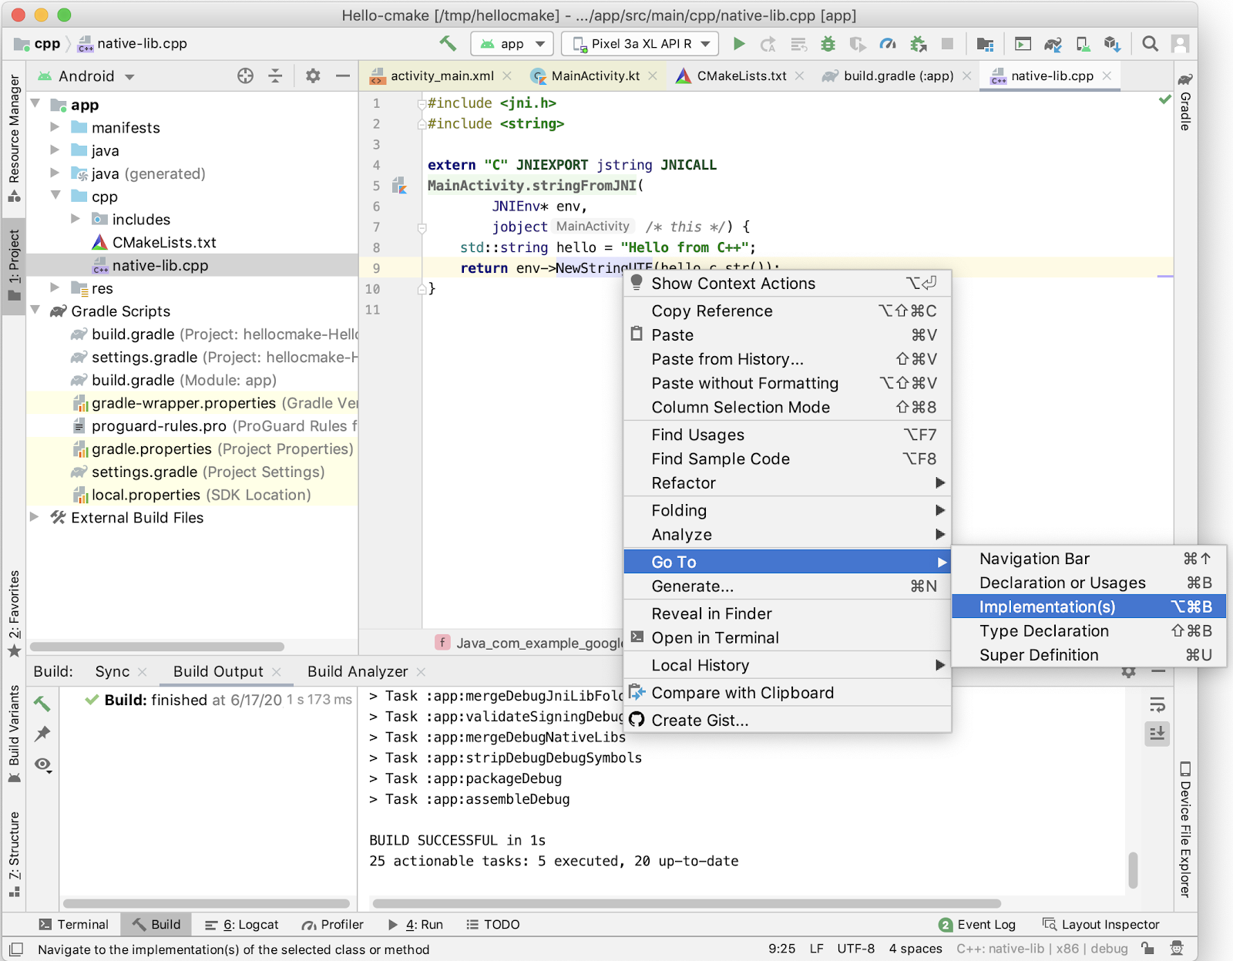Switch to the CMakeLists.txt editor tab
Image resolution: width=1233 pixels, height=961 pixels.
tap(741, 76)
